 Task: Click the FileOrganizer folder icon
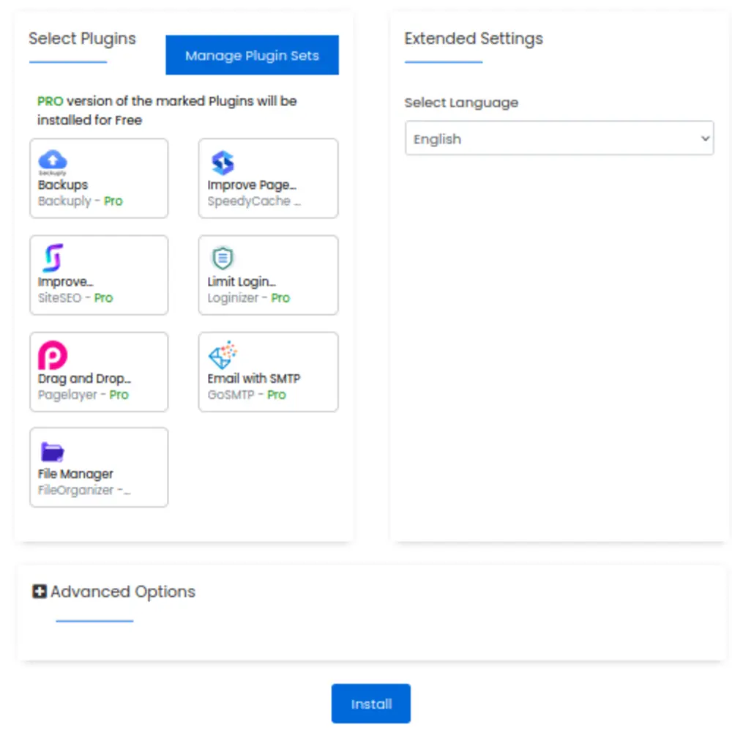coord(51,451)
